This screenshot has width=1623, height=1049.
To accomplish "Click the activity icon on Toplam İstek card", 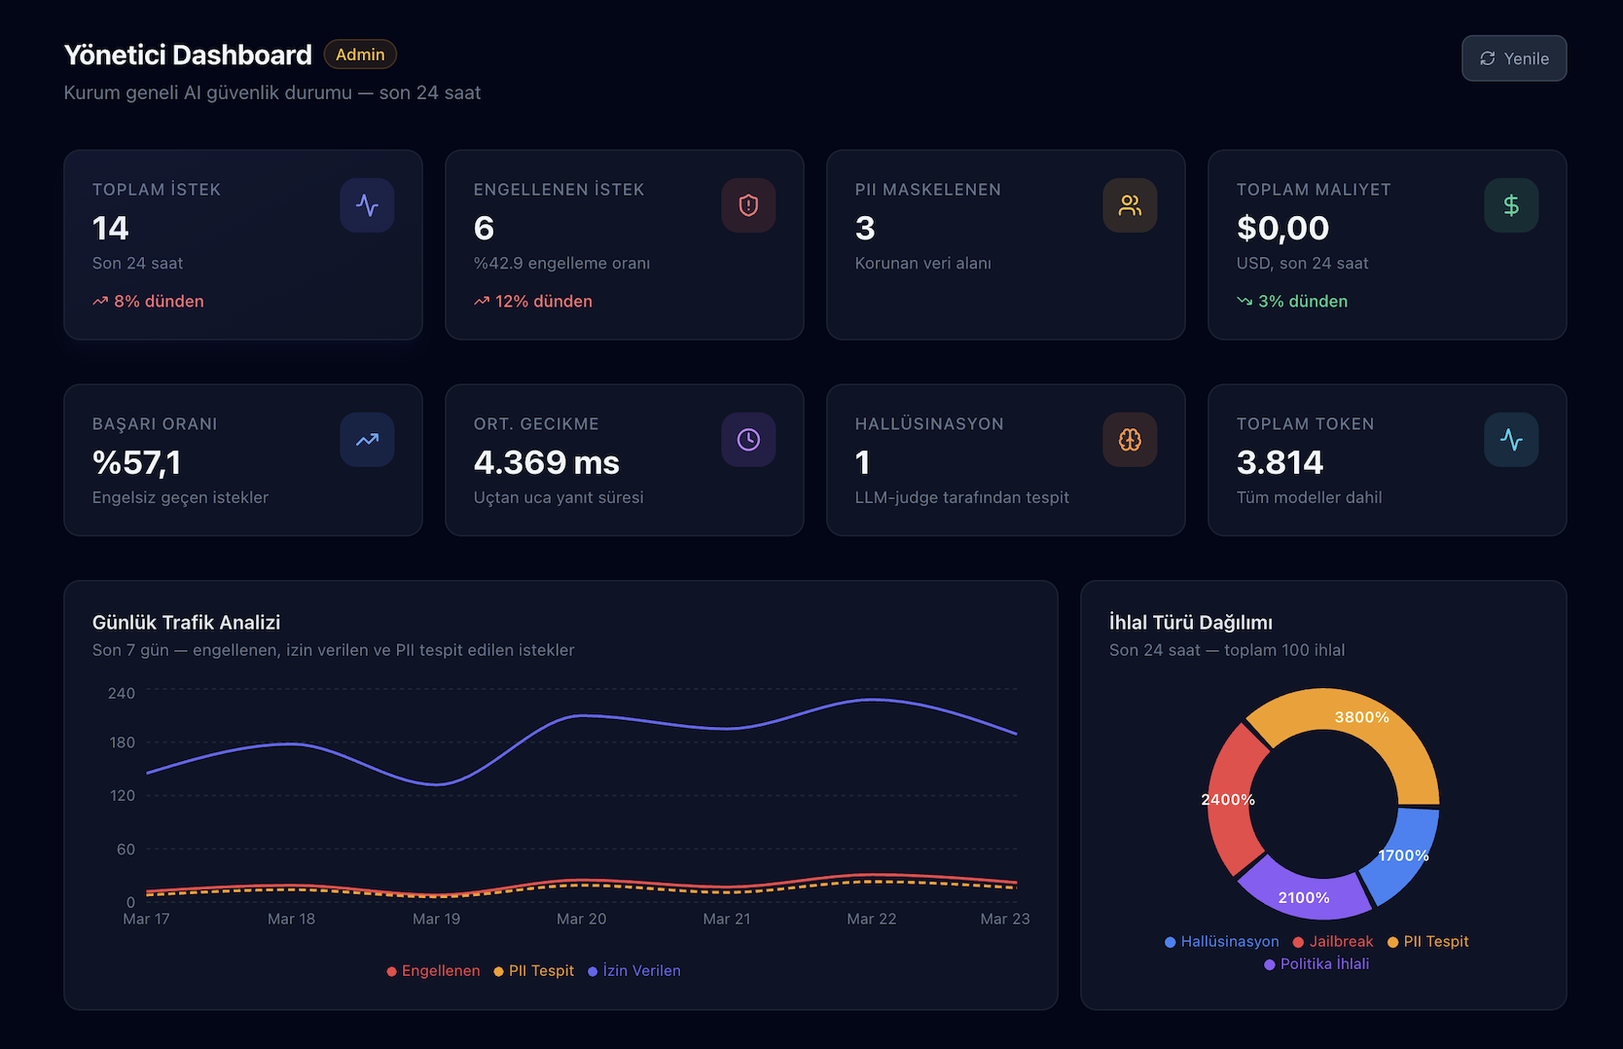I will [x=367, y=205].
